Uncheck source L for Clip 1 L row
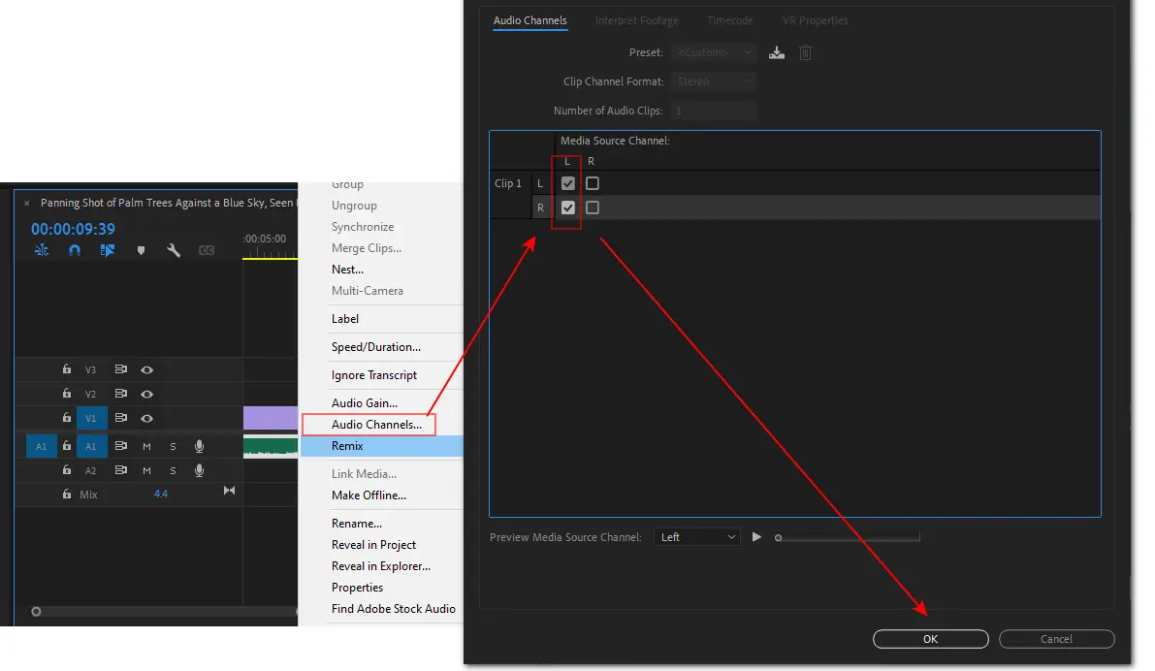This screenshot has height=671, width=1155. tap(568, 183)
